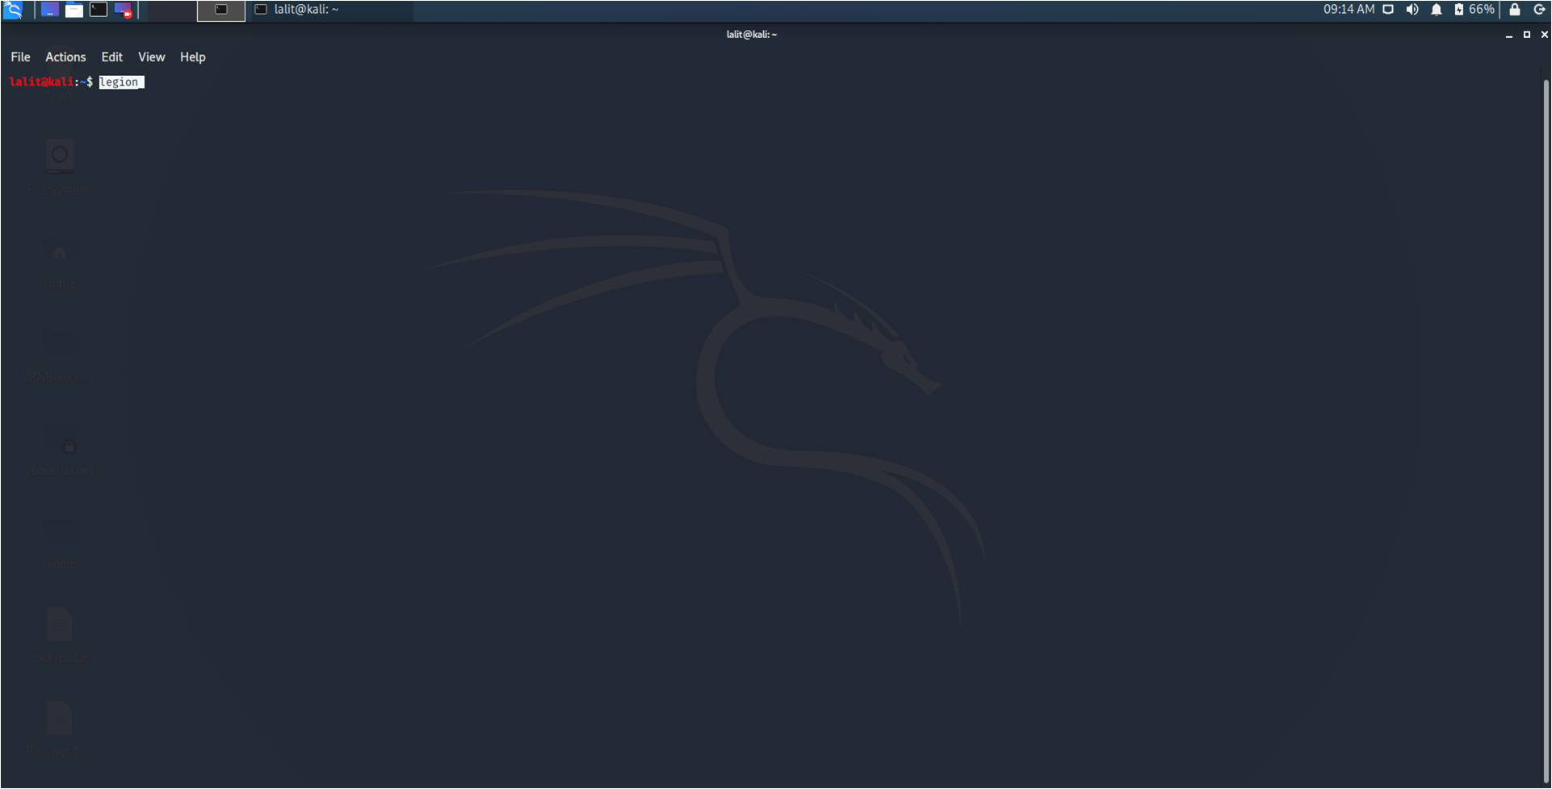Open the notifications bell icon
Viewport: 1552px width, 789px height.
pyautogui.click(x=1437, y=10)
